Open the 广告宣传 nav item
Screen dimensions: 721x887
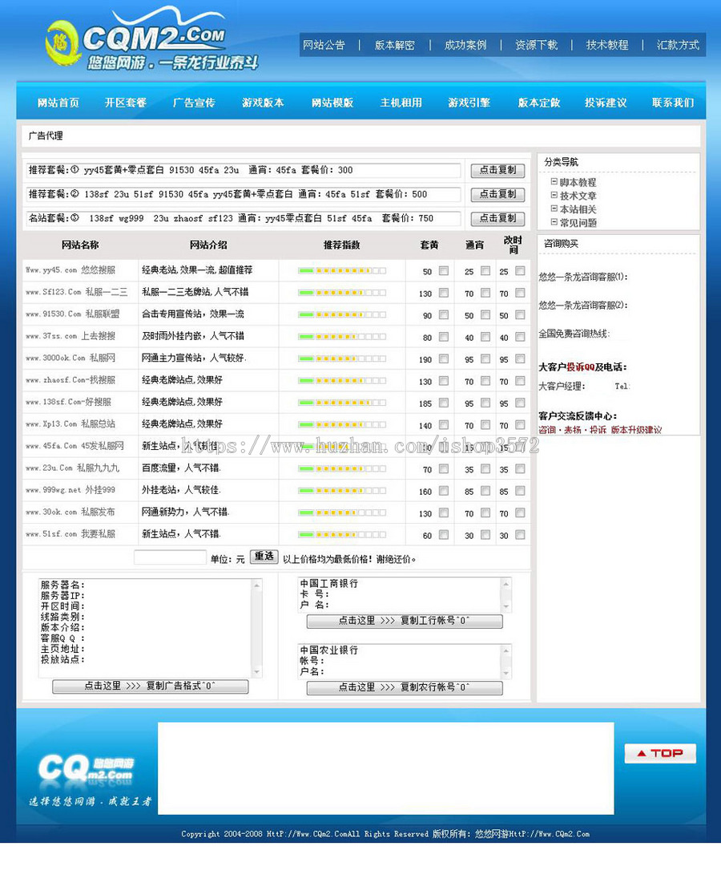[194, 103]
